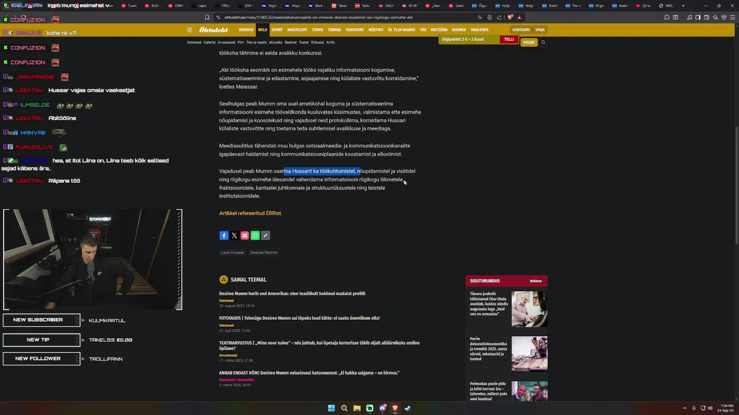Viewport: 739px width, 415px height.
Task: Open 'Desiree Mumm harib end Ameerikas' article
Action: click(x=292, y=293)
